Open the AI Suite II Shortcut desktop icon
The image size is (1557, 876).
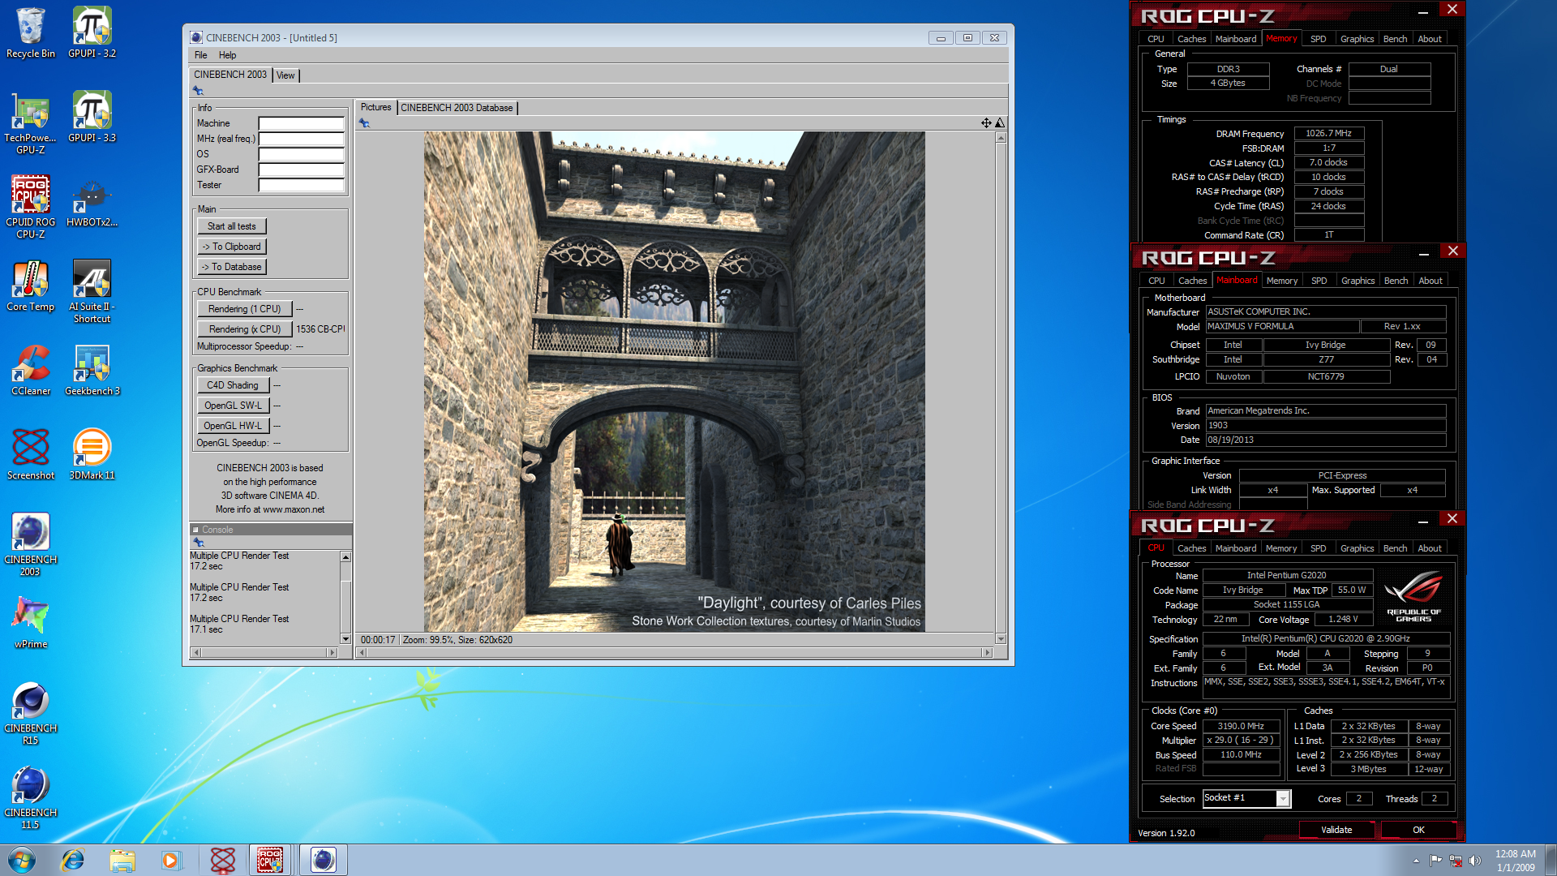pos(92,291)
